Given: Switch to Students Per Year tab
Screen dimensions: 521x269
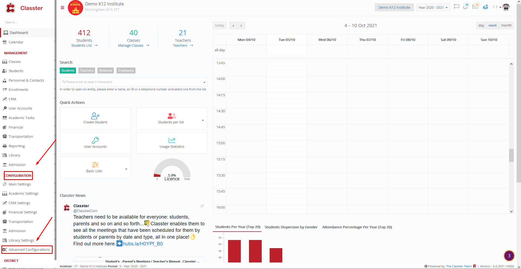Looking at the screenshot, I should (x=238, y=227).
